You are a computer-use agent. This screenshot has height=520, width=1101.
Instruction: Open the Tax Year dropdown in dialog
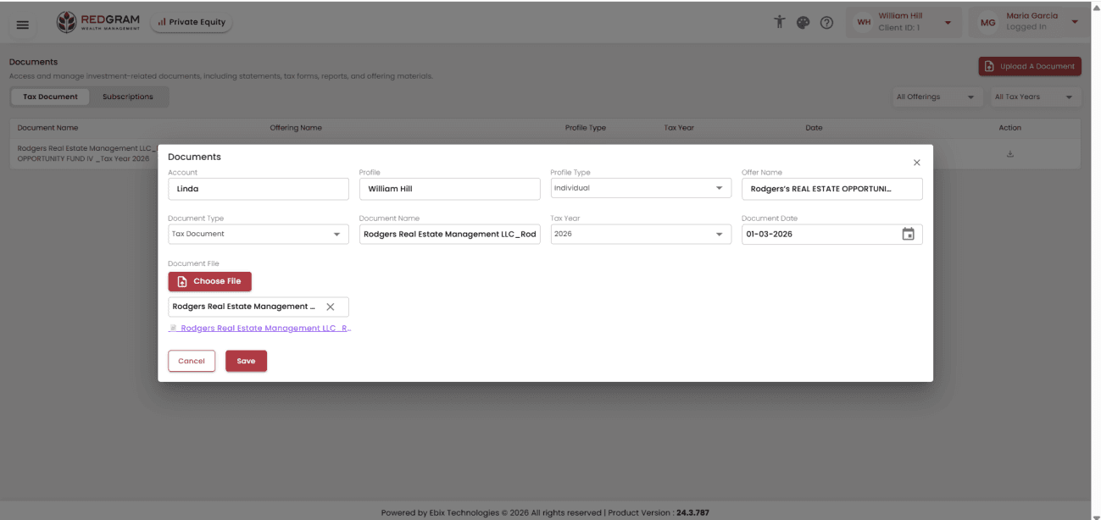(x=641, y=234)
